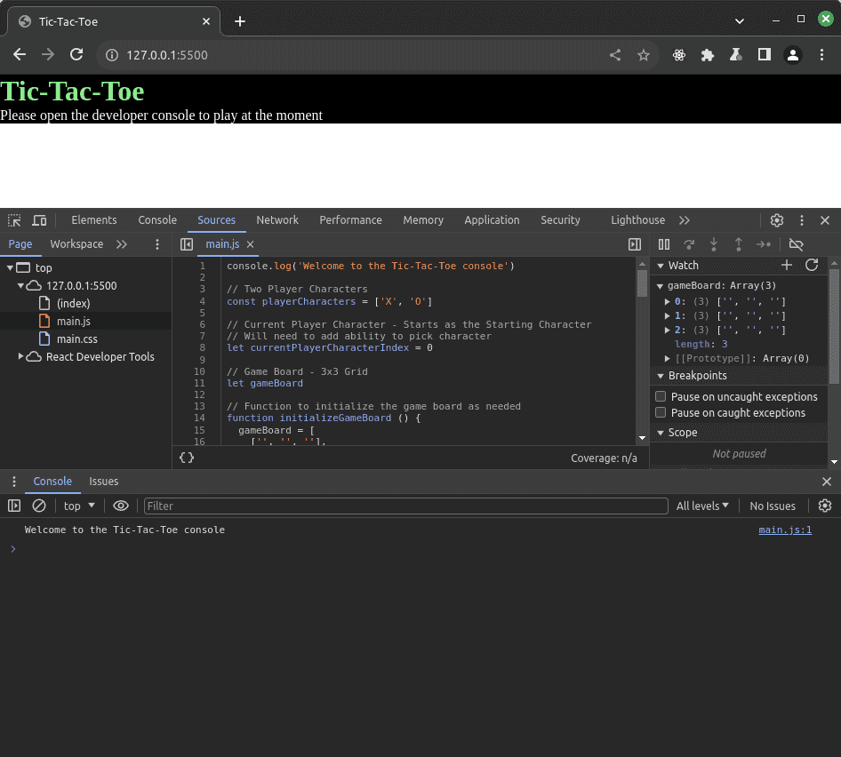Select the 'Pause script execution' icon
841x757 pixels.
tap(663, 244)
